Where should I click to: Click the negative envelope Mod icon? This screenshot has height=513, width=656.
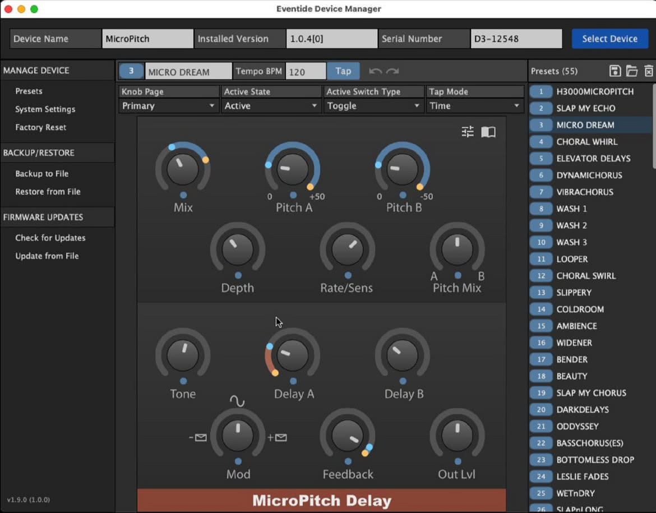[198, 437]
